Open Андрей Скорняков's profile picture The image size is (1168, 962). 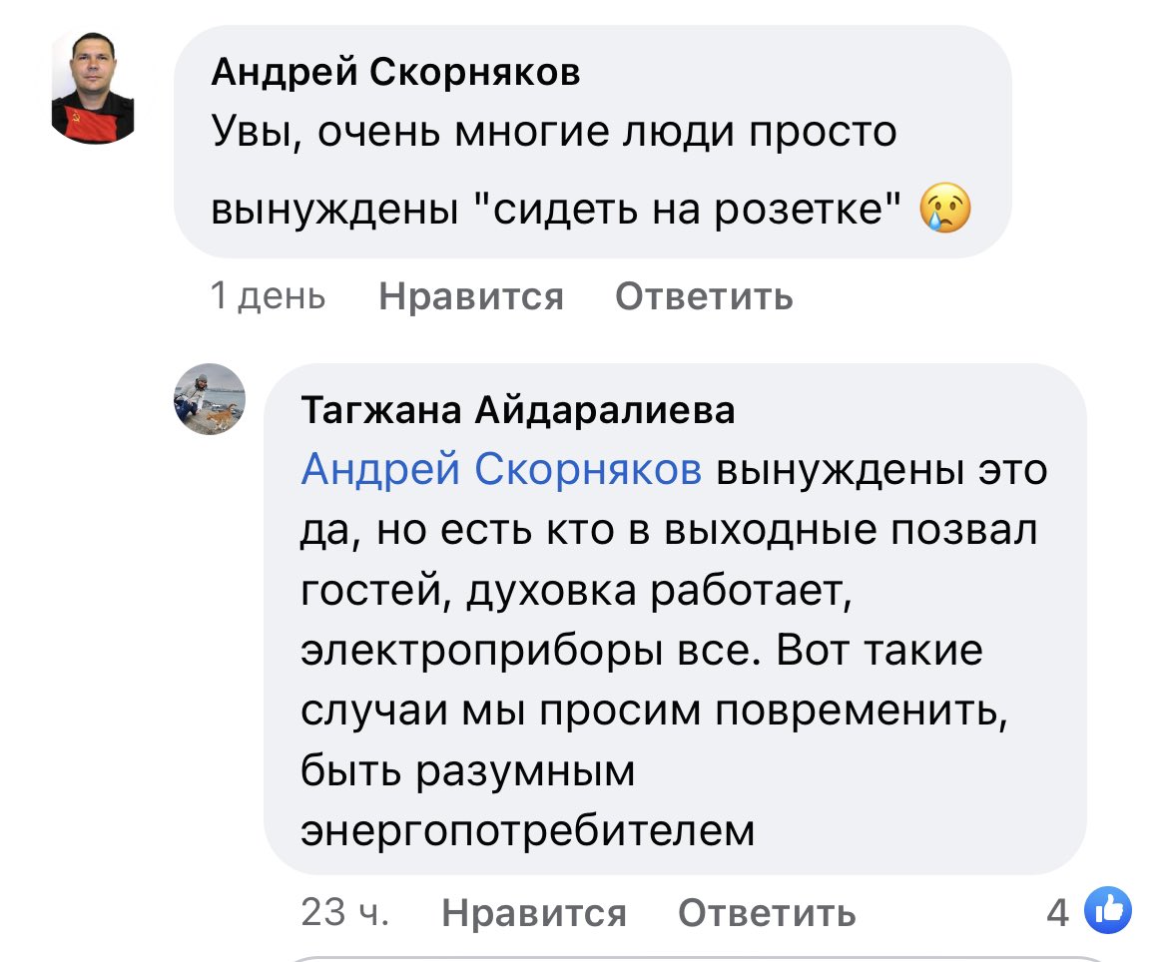[93, 88]
